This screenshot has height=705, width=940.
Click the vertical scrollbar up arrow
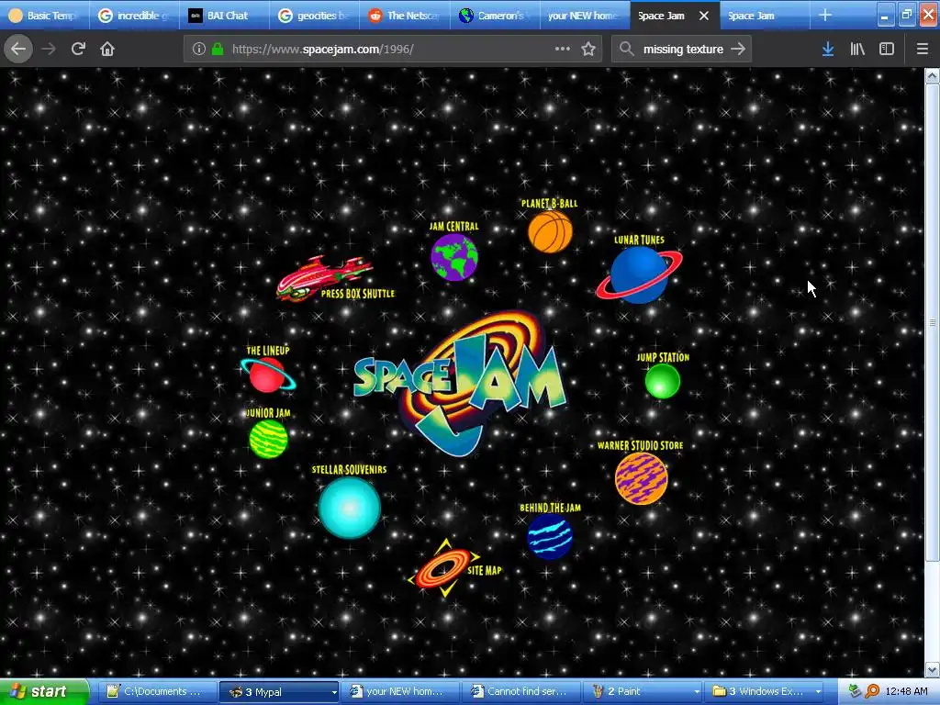click(933, 75)
